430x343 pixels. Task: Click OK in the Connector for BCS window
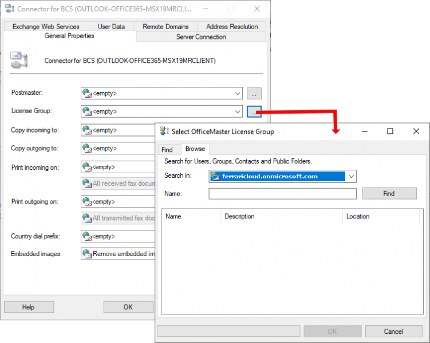pyautogui.click(x=128, y=307)
